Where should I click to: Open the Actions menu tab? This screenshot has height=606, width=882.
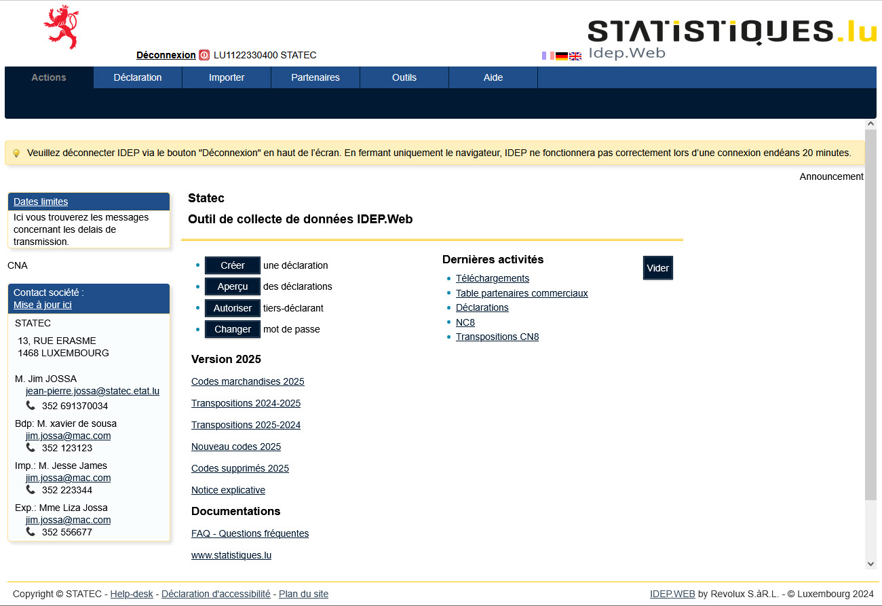49,77
